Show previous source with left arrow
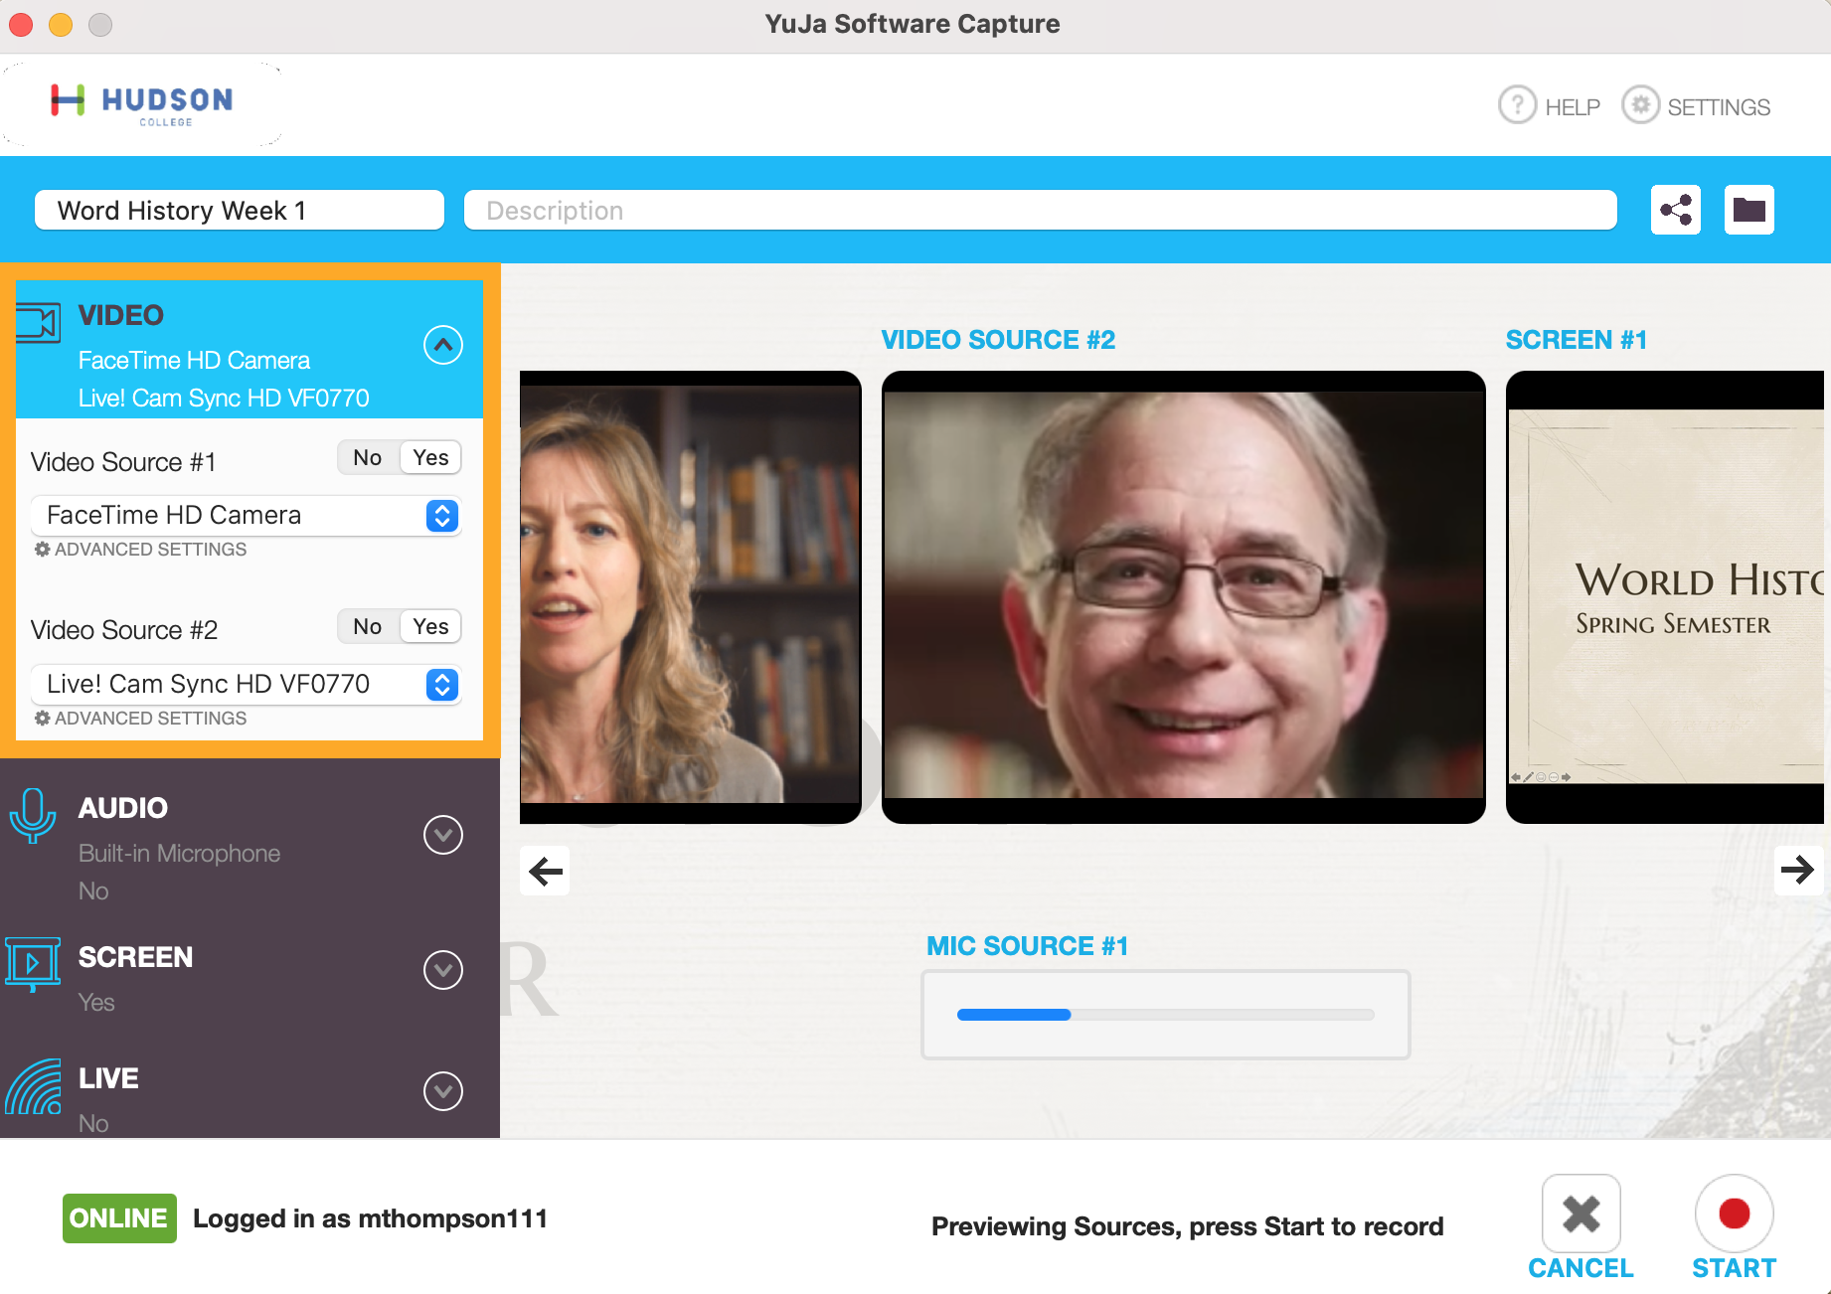 click(x=546, y=871)
